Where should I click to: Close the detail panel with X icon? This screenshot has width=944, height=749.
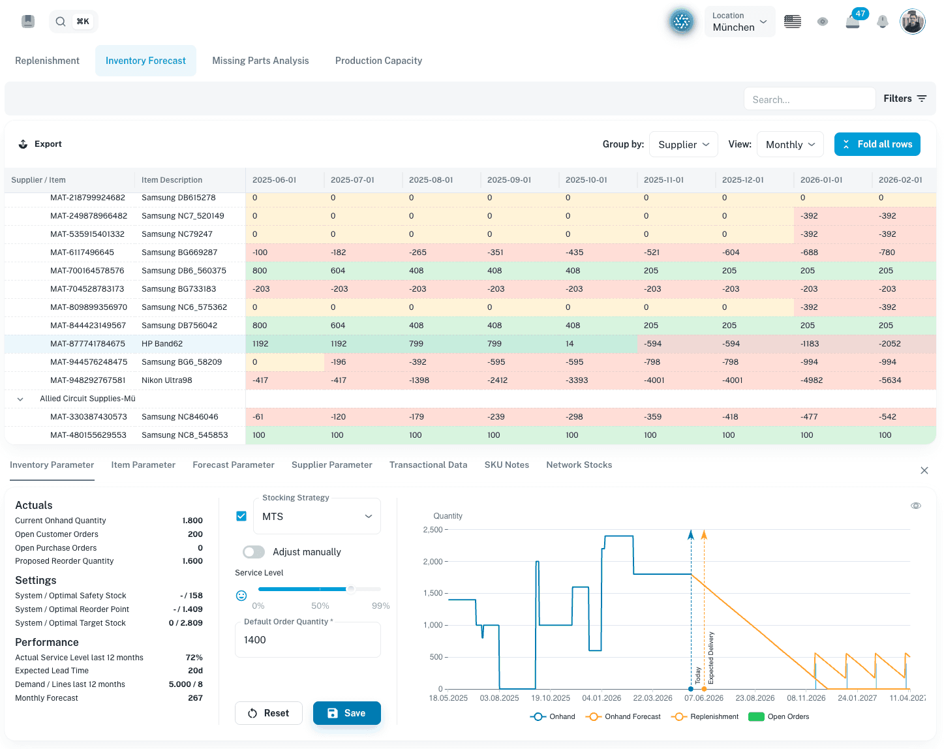924,470
